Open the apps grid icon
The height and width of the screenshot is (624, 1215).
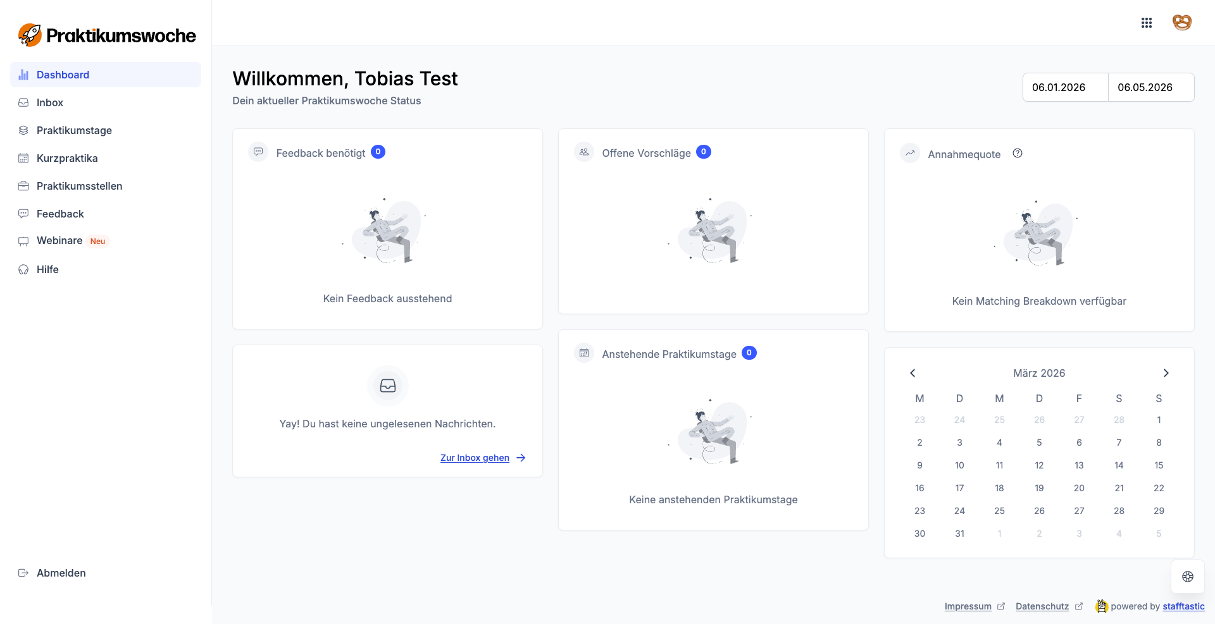coord(1146,23)
